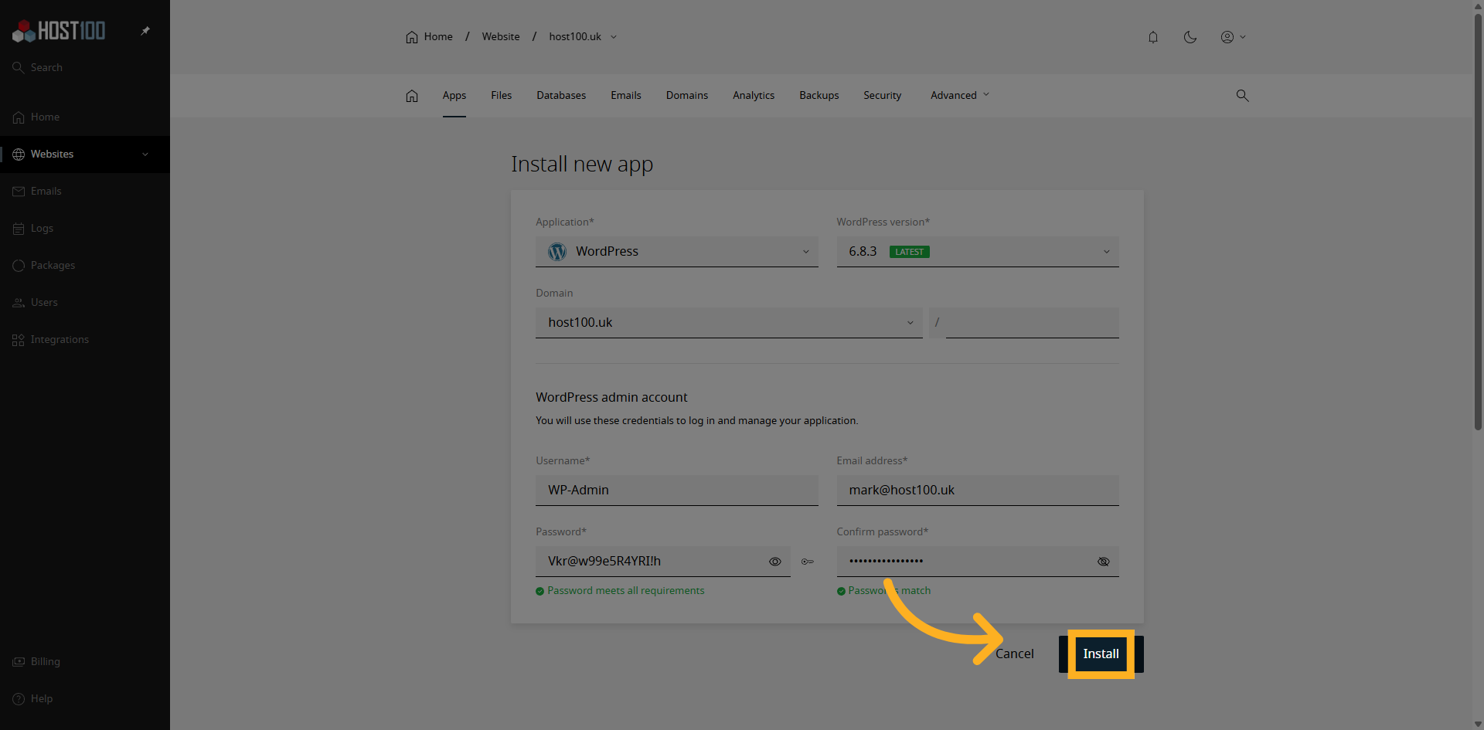Open the Integrations sidebar item
This screenshot has width=1484, height=730.
pyautogui.click(x=85, y=339)
